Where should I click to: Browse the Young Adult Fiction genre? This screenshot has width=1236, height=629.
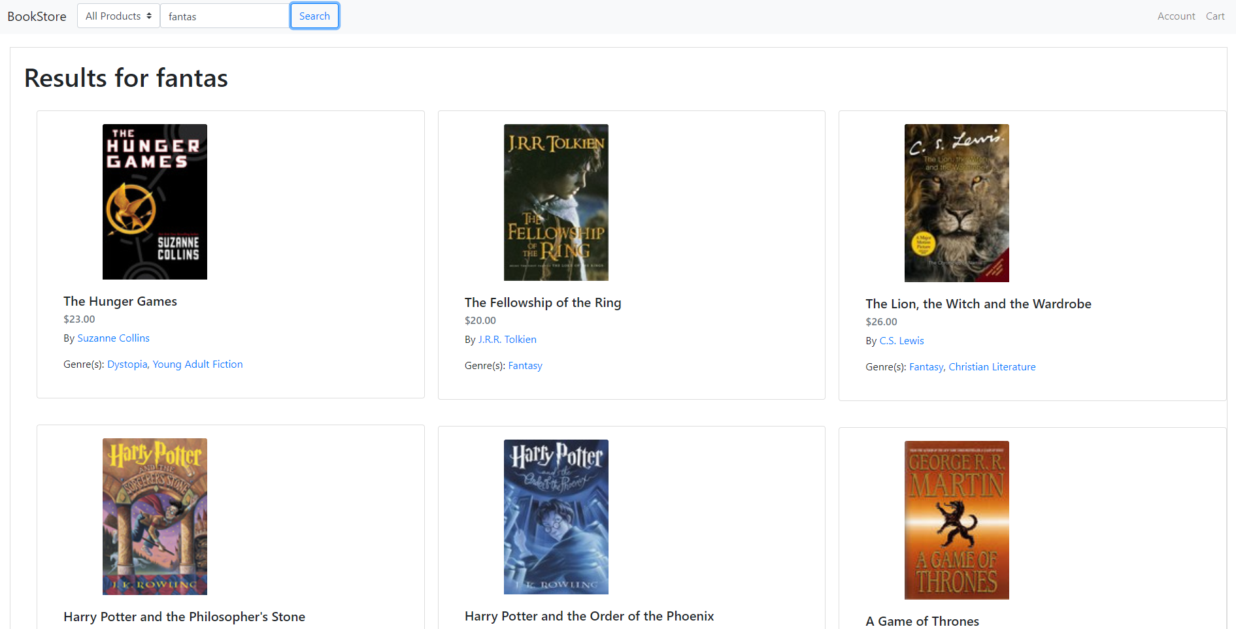[x=197, y=364]
